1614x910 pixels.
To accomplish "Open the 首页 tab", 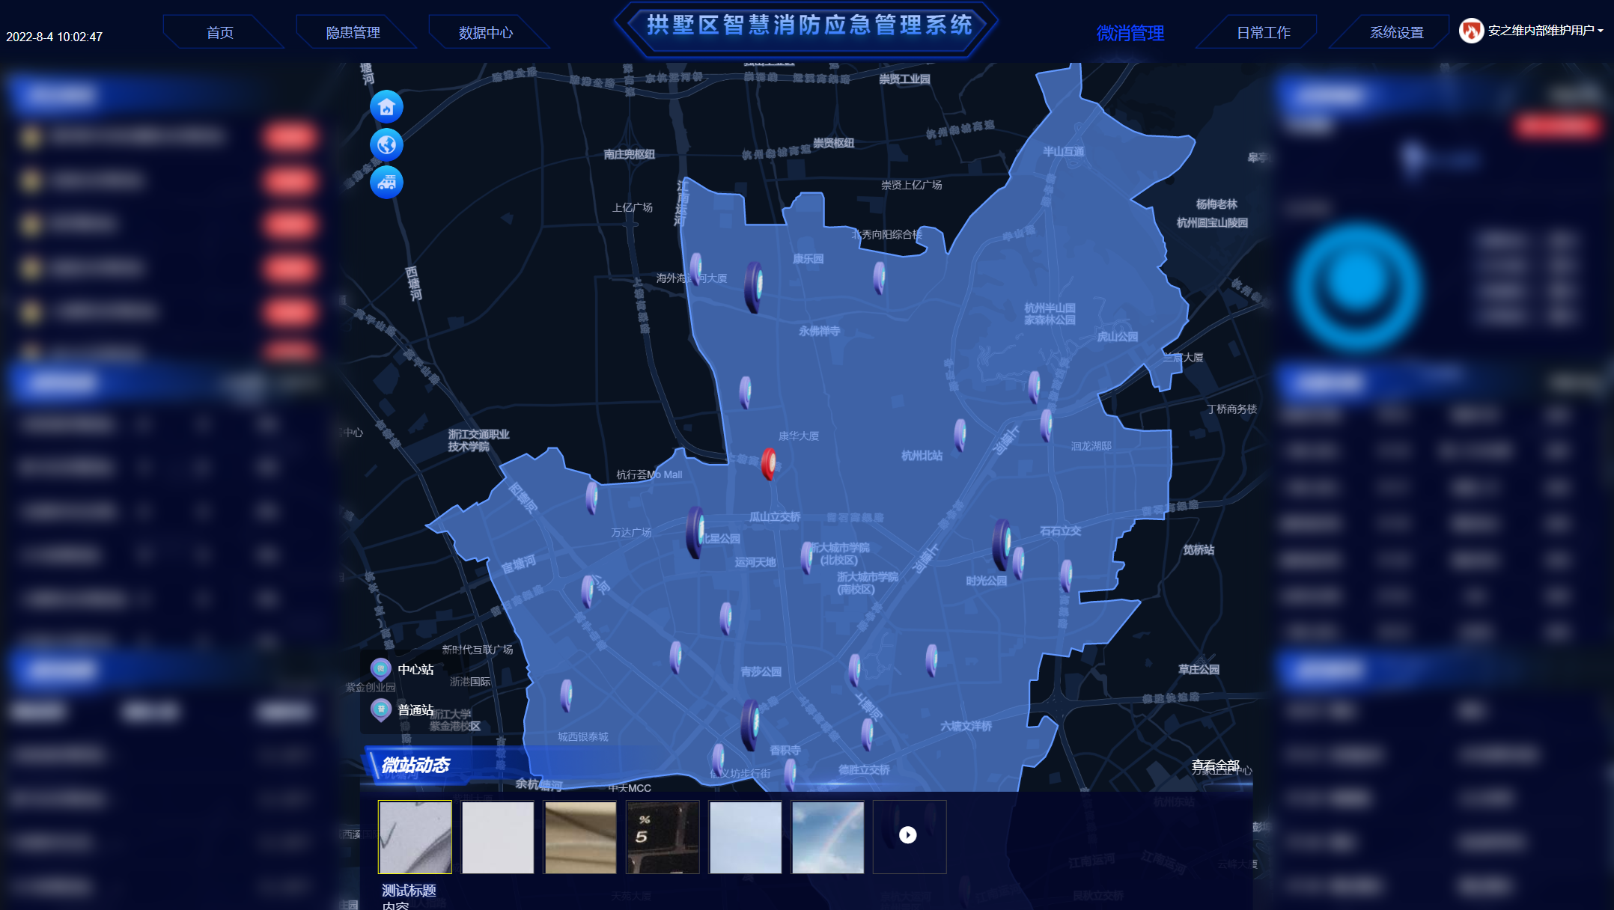I will (220, 33).
